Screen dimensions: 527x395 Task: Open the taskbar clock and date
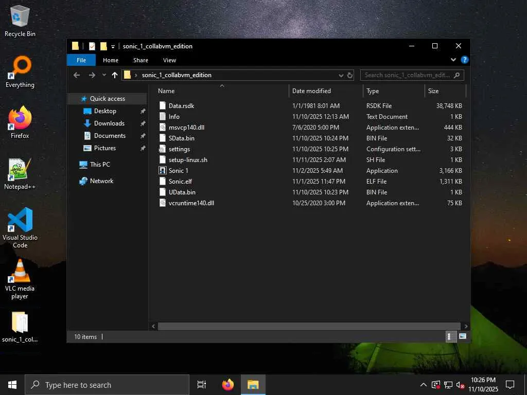(x=483, y=385)
